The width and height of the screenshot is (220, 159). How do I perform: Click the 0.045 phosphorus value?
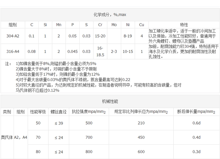point(72,51)
